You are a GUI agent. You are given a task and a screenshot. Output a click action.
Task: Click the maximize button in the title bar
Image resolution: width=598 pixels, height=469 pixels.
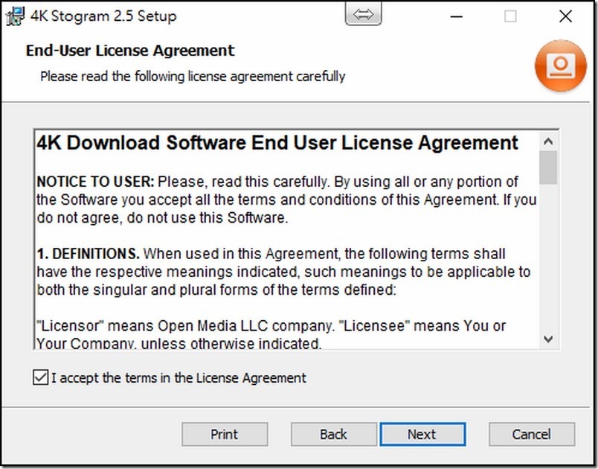coord(510,16)
